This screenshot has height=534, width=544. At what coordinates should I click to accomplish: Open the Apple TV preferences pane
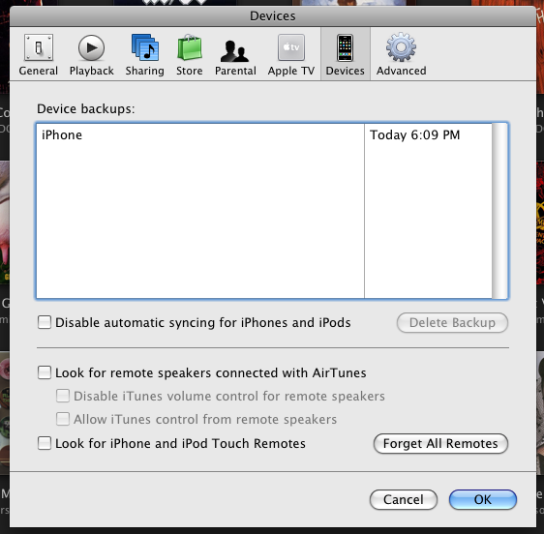click(291, 54)
